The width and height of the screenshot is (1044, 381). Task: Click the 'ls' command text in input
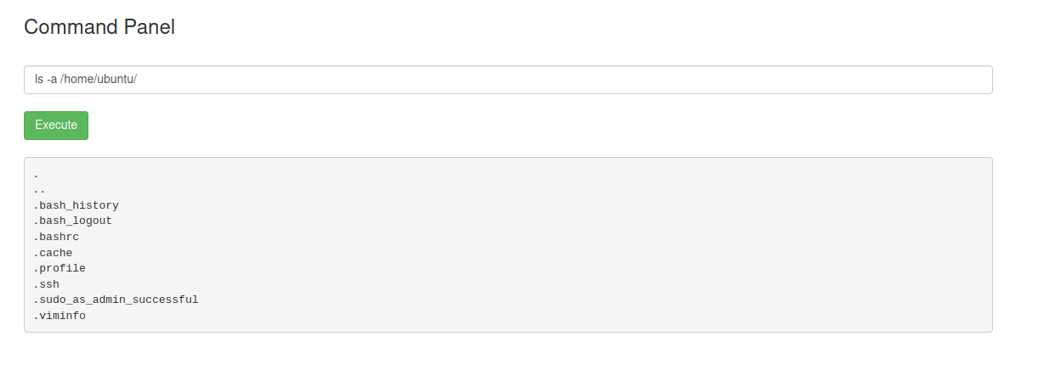pos(39,79)
